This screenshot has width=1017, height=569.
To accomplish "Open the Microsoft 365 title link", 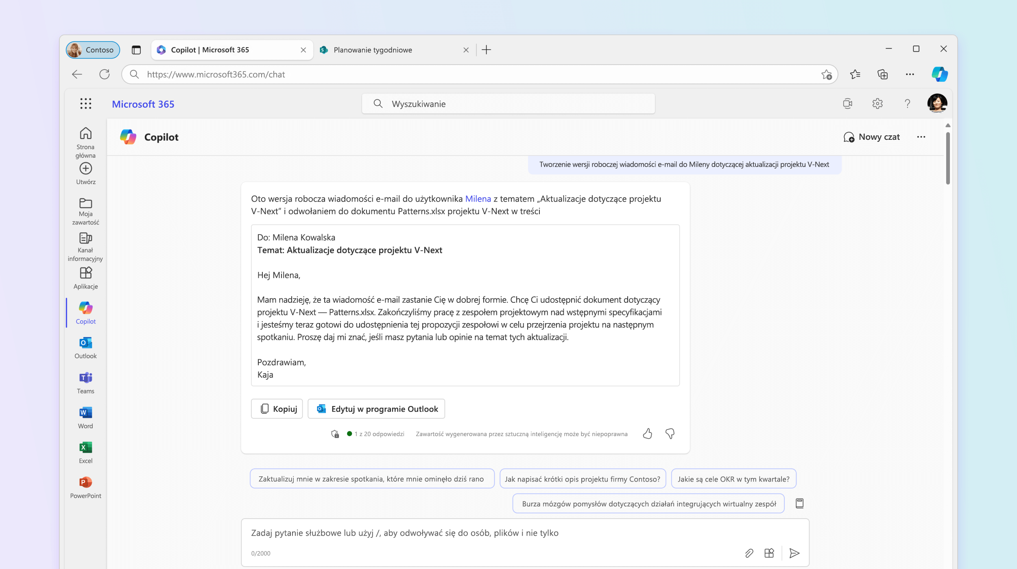I will [x=143, y=104].
